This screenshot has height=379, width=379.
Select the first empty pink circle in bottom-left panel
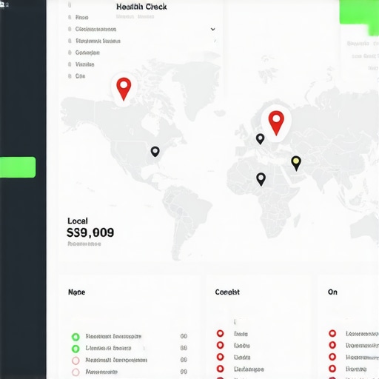76,360
